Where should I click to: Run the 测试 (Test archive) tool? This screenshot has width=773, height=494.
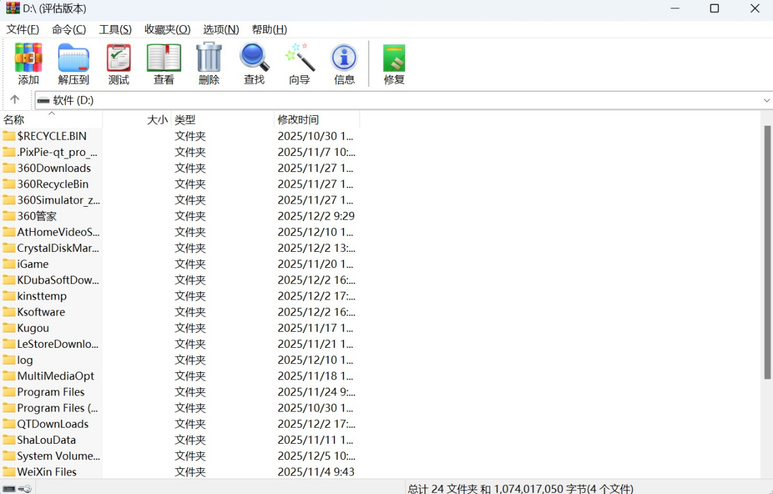[x=118, y=62]
